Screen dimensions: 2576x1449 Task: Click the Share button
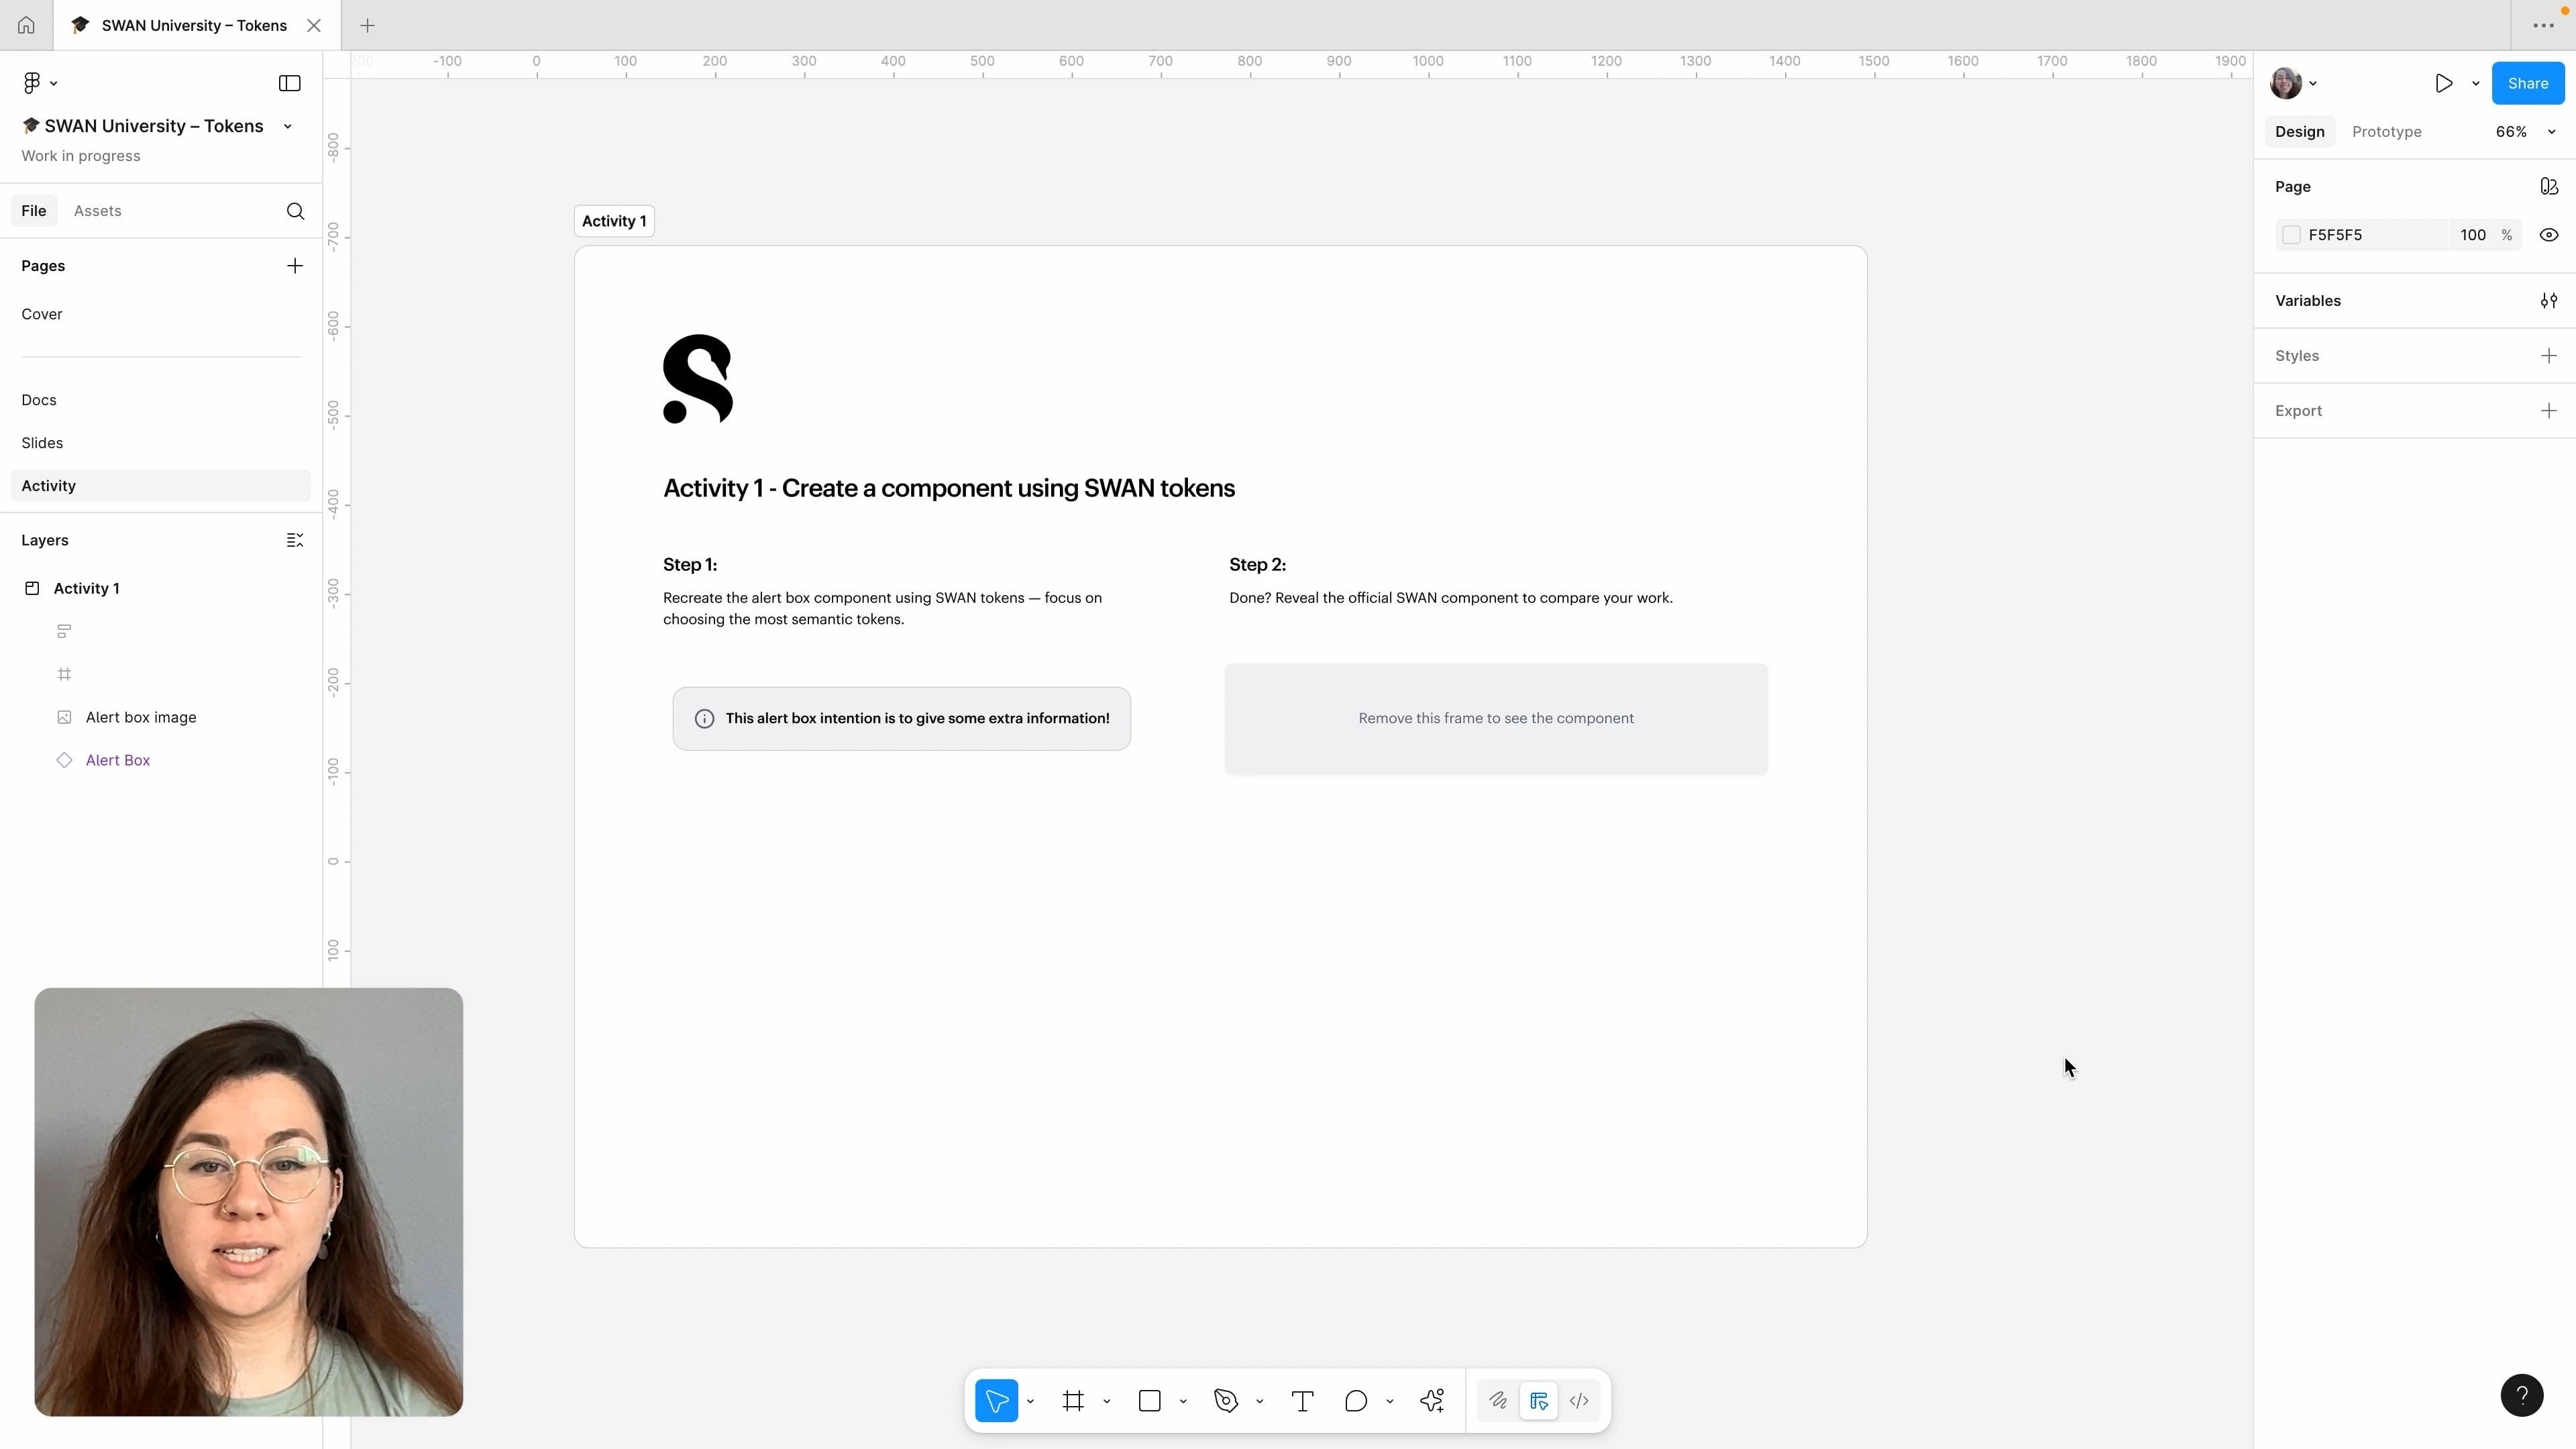2528,83
